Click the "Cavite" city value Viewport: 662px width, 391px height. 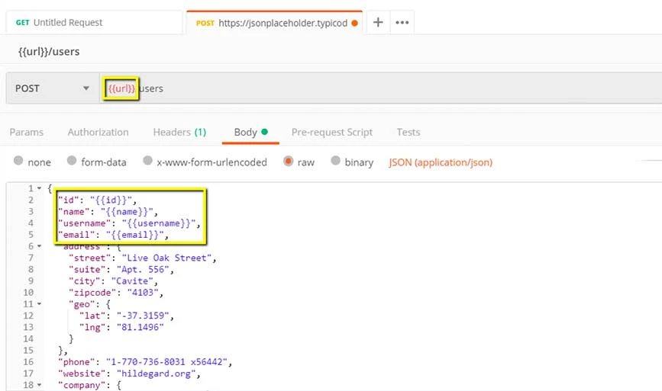click(132, 281)
